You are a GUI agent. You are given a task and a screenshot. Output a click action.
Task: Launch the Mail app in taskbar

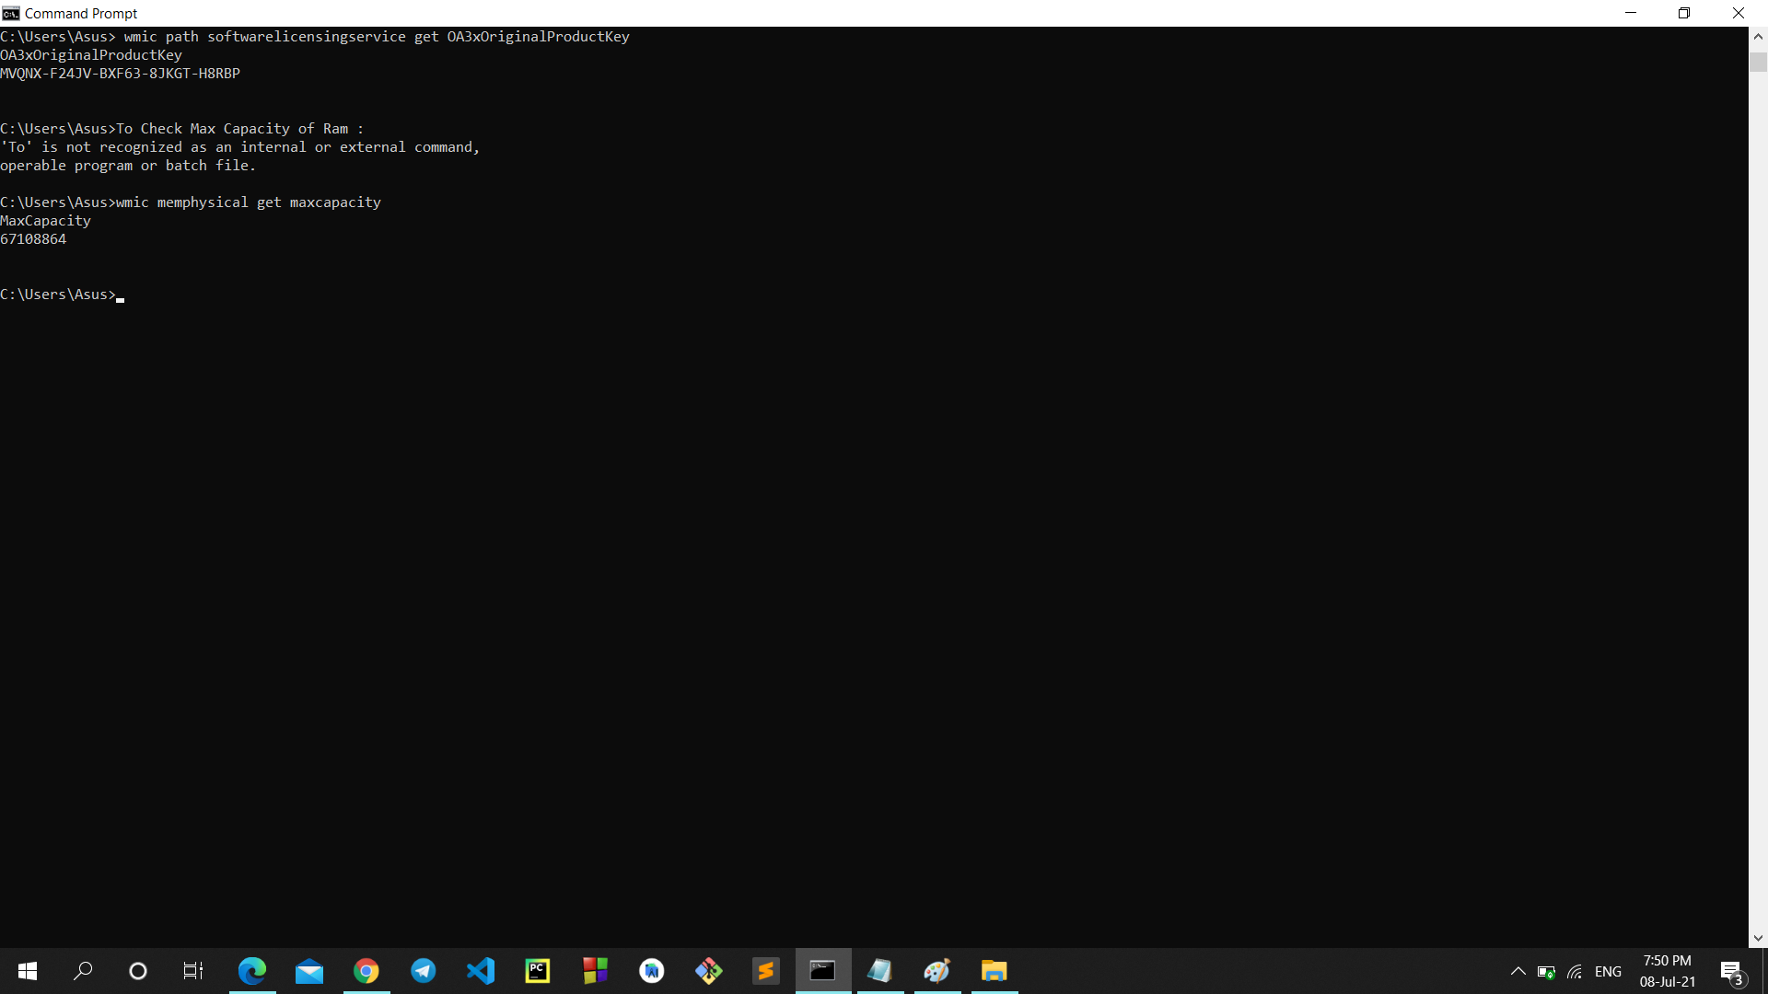[x=309, y=971]
